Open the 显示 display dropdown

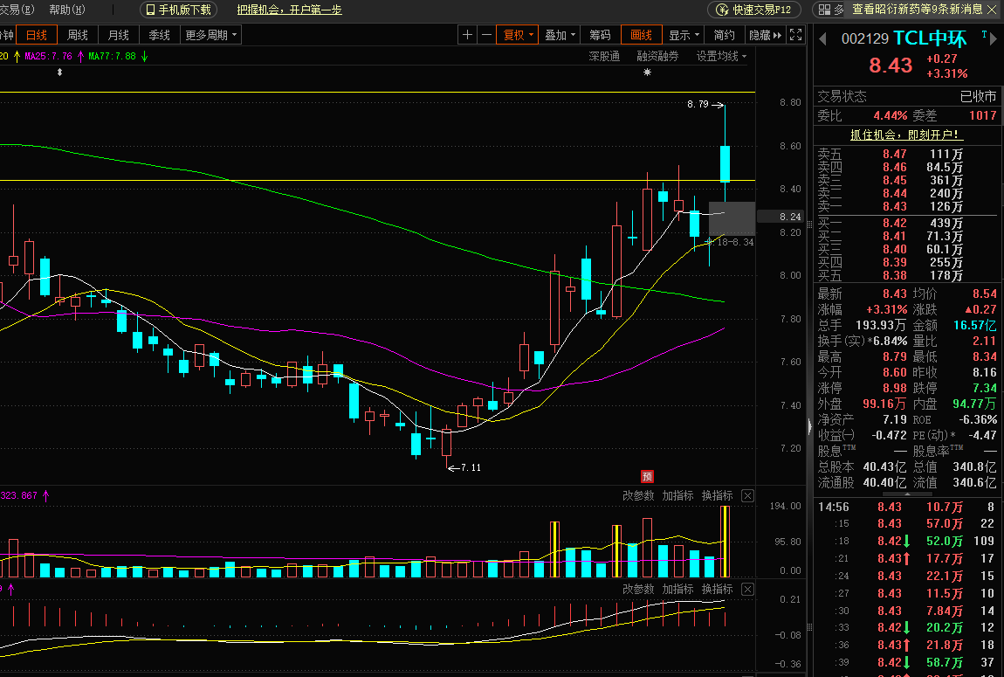(684, 35)
